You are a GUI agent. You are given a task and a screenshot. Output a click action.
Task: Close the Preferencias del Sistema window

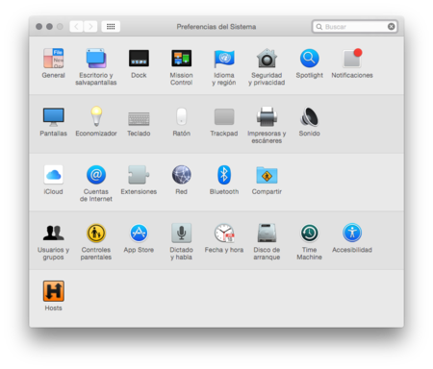pos(39,27)
